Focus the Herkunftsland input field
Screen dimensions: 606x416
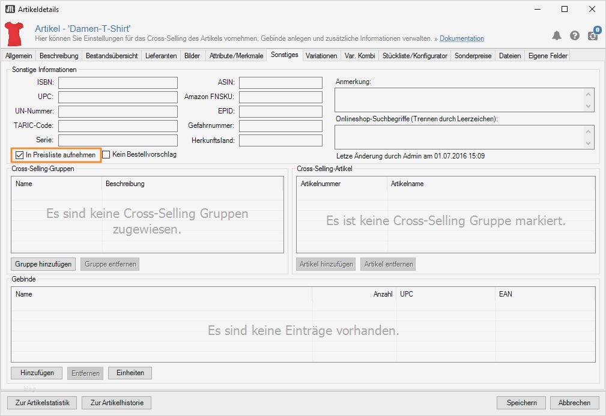tap(280, 140)
